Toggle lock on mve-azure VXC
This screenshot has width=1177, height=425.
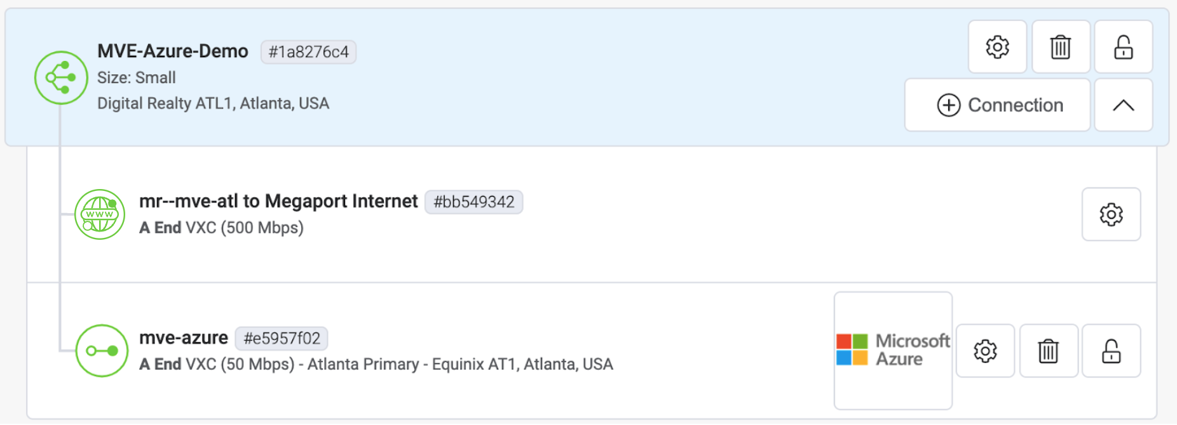[x=1111, y=351]
